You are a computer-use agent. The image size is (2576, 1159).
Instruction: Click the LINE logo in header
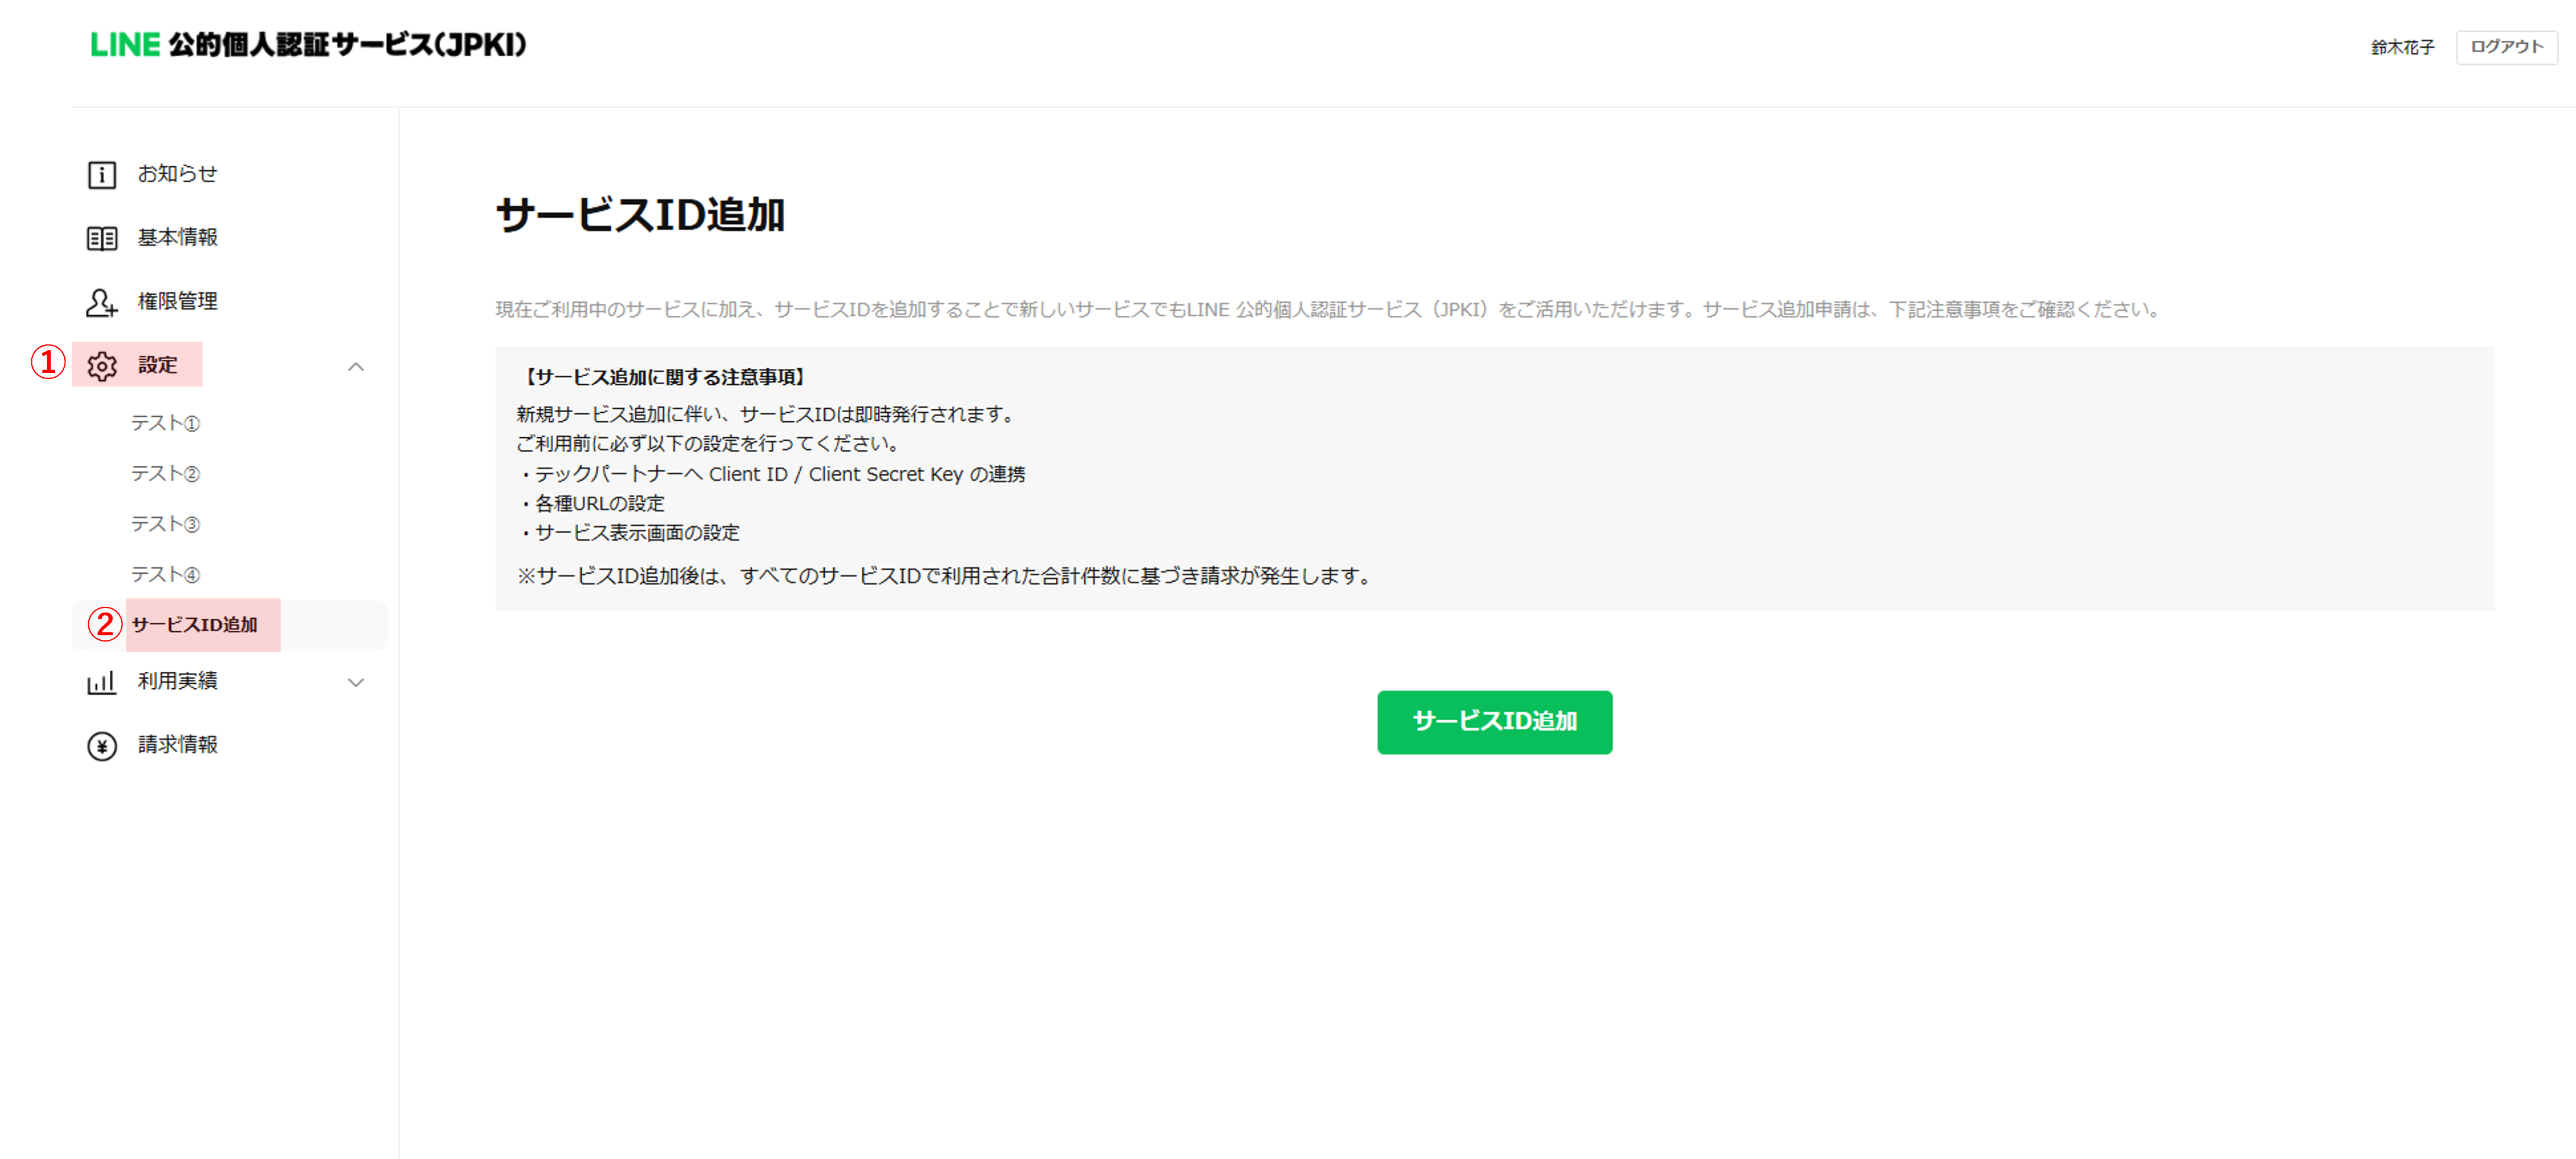(126, 45)
